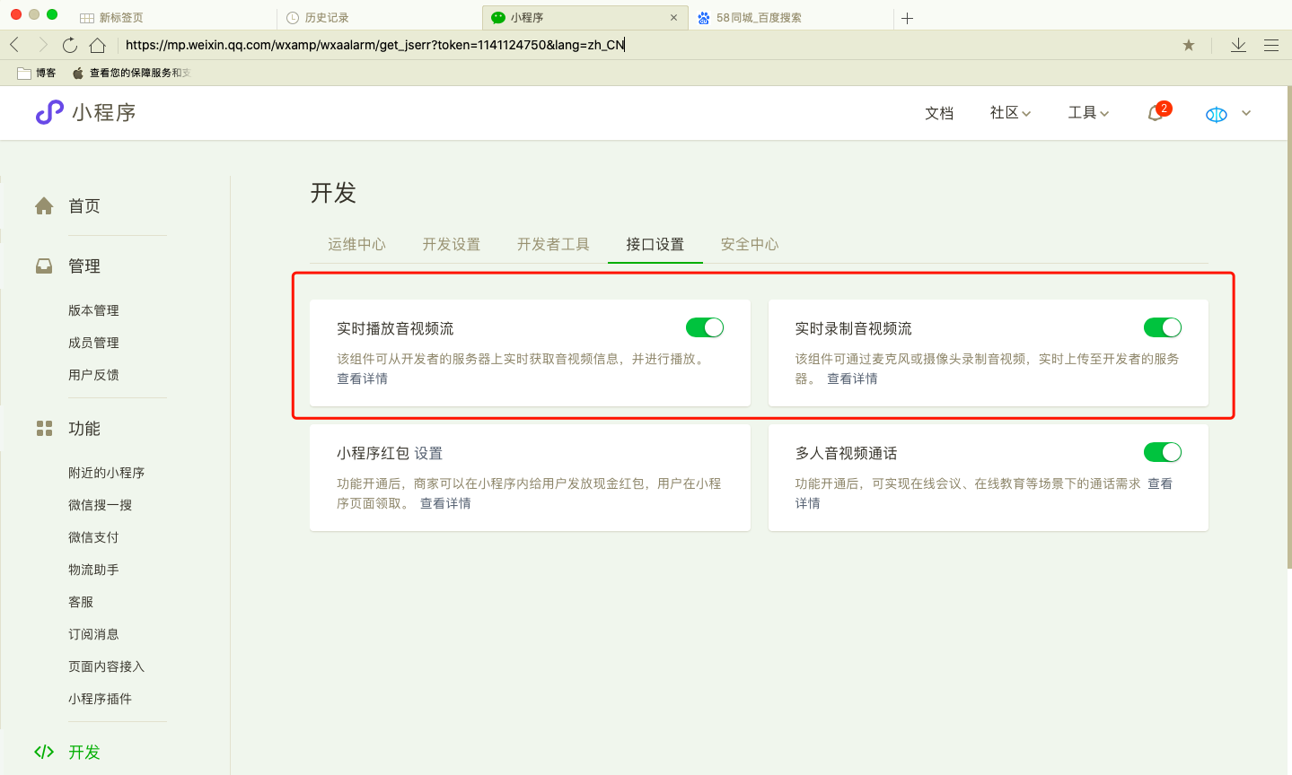Image resolution: width=1292 pixels, height=775 pixels.
Task: Switch to the 开发设置 tab
Action: (452, 244)
